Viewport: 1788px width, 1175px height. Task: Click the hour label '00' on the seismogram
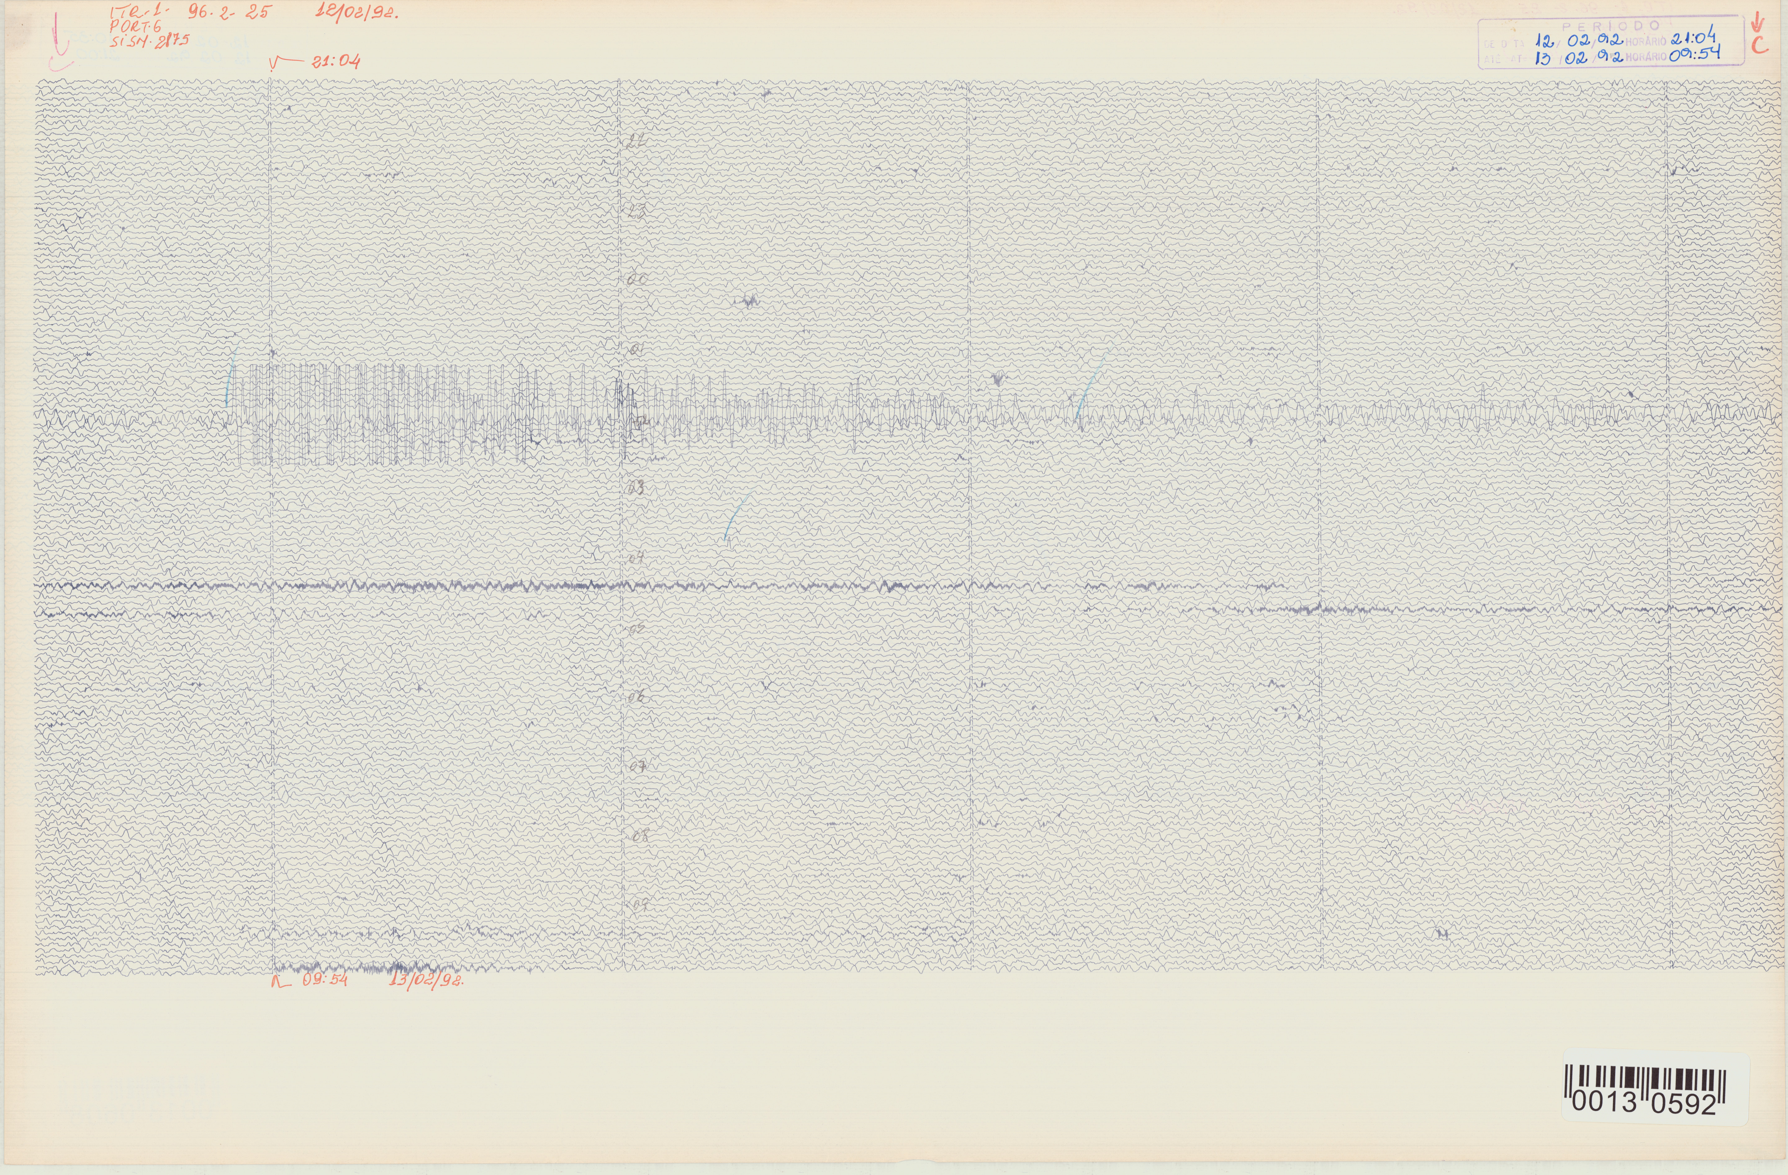[636, 279]
